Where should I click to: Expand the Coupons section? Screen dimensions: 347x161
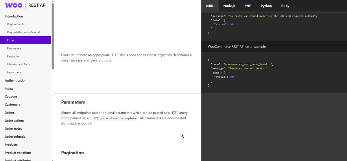click(11, 96)
